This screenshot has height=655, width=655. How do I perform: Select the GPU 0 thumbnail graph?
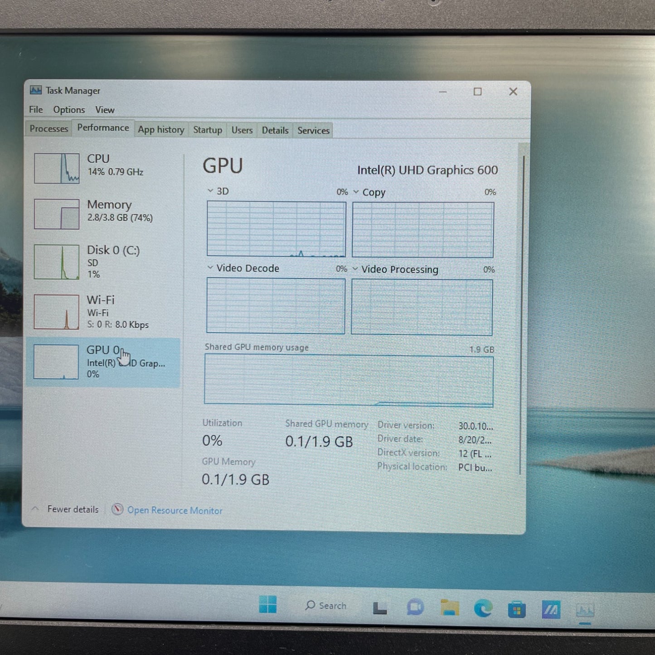56,362
